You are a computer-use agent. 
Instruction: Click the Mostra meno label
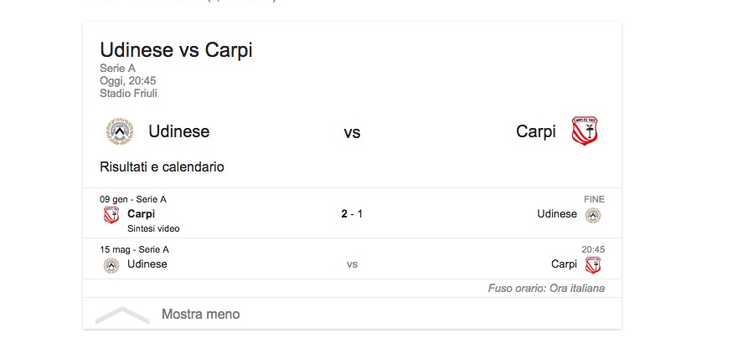tap(200, 315)
